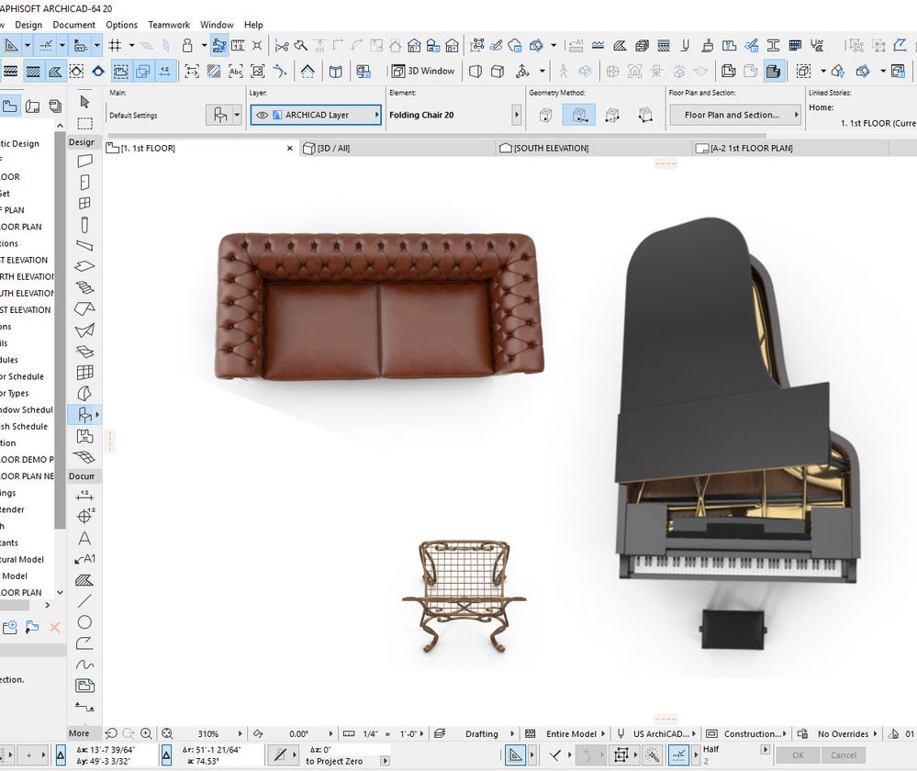Select the Dimension tool
Image resolution: width=917 pixels, height=771 pixels.
point(84,496)
